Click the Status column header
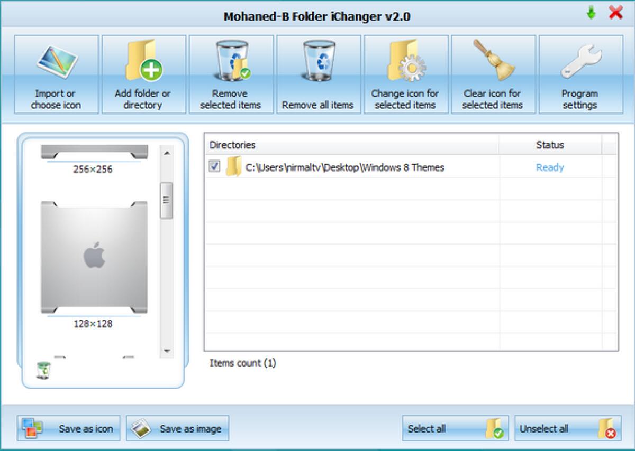The height and width of the screenshot is (451, 635). (x=551, y=145)
